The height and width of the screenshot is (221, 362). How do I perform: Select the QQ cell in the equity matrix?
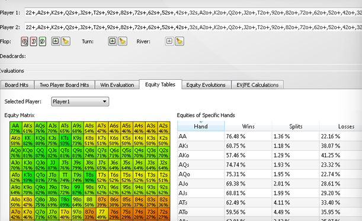40,152
